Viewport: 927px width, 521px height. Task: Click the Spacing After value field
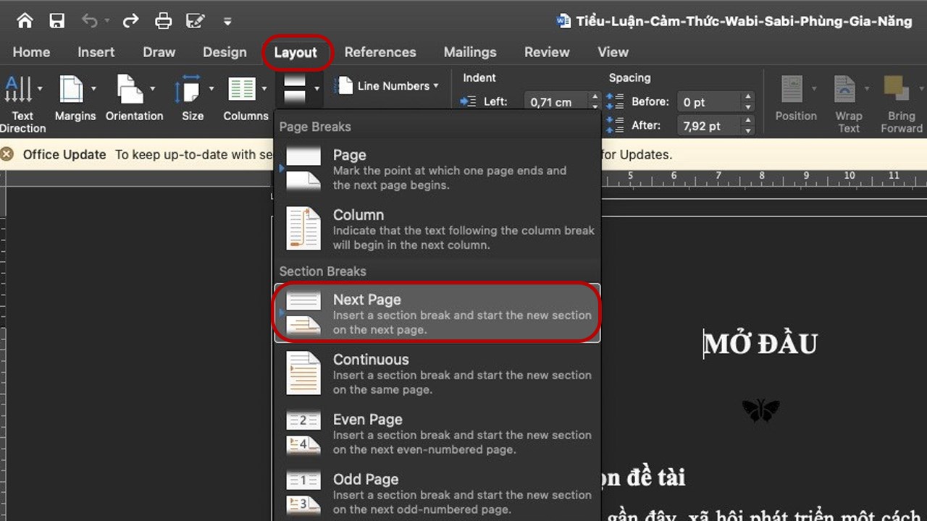point(710,126)
